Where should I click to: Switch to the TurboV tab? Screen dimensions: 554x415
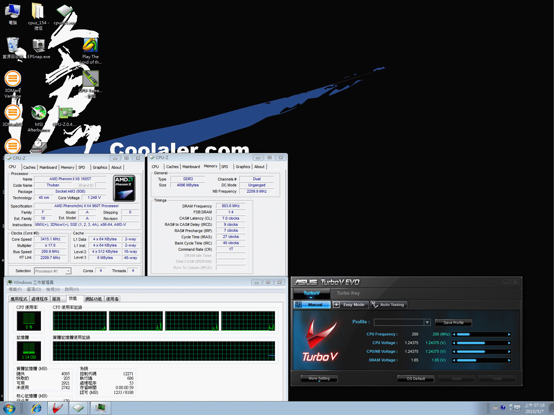click(311, 293)
